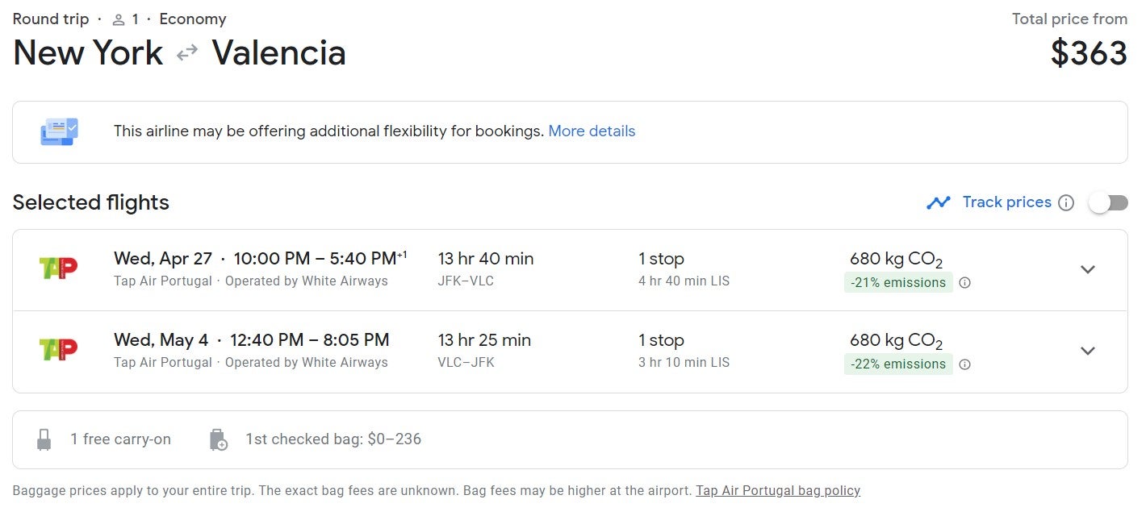Enable the Track prices toggle
Viewport: 1146px width, 516px height.
tap(1108, 203)
